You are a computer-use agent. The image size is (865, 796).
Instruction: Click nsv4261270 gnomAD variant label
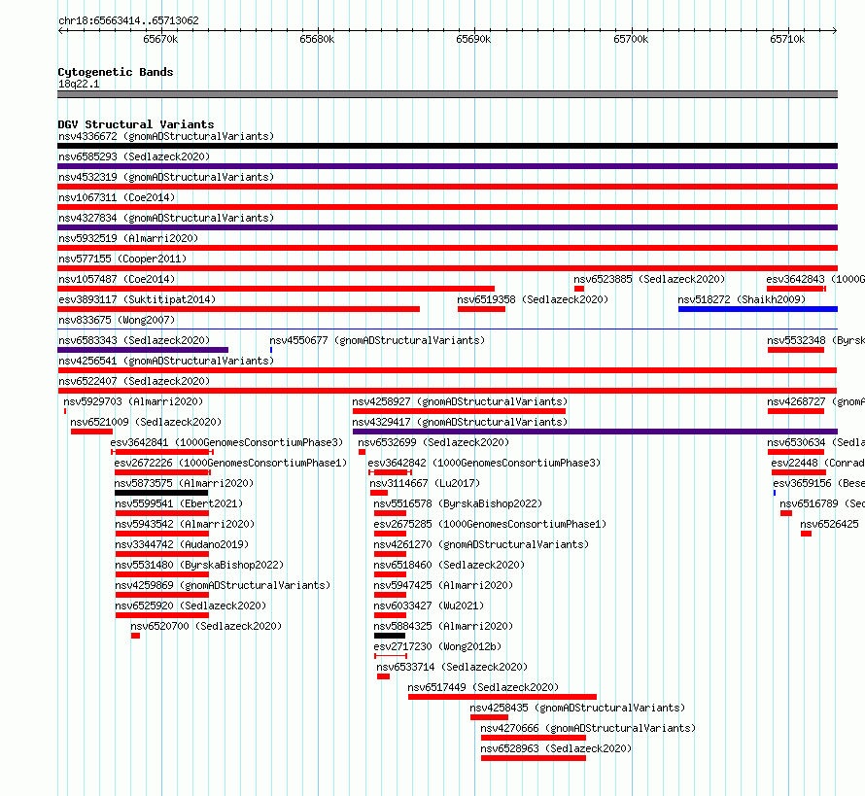(481, 544)
